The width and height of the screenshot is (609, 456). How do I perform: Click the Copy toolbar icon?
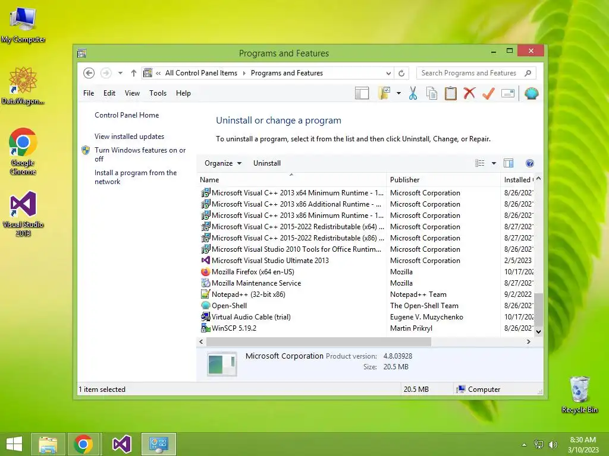point(432,93)
